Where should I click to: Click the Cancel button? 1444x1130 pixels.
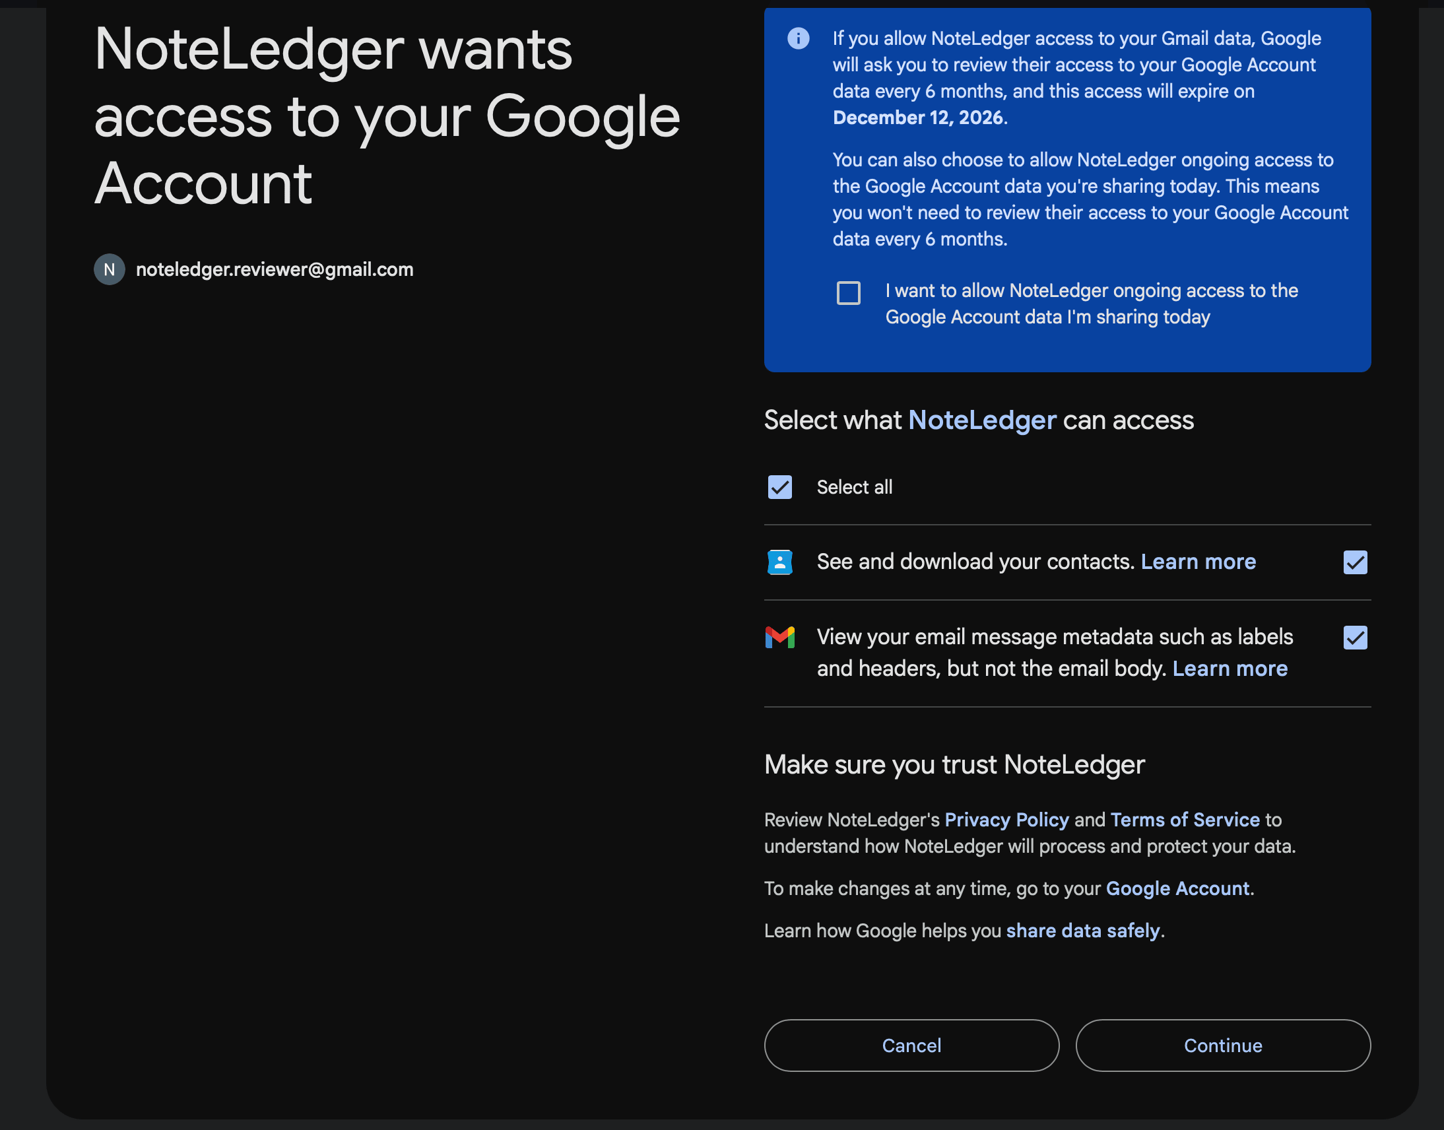pyautogui.click(x=911, y=1045)
